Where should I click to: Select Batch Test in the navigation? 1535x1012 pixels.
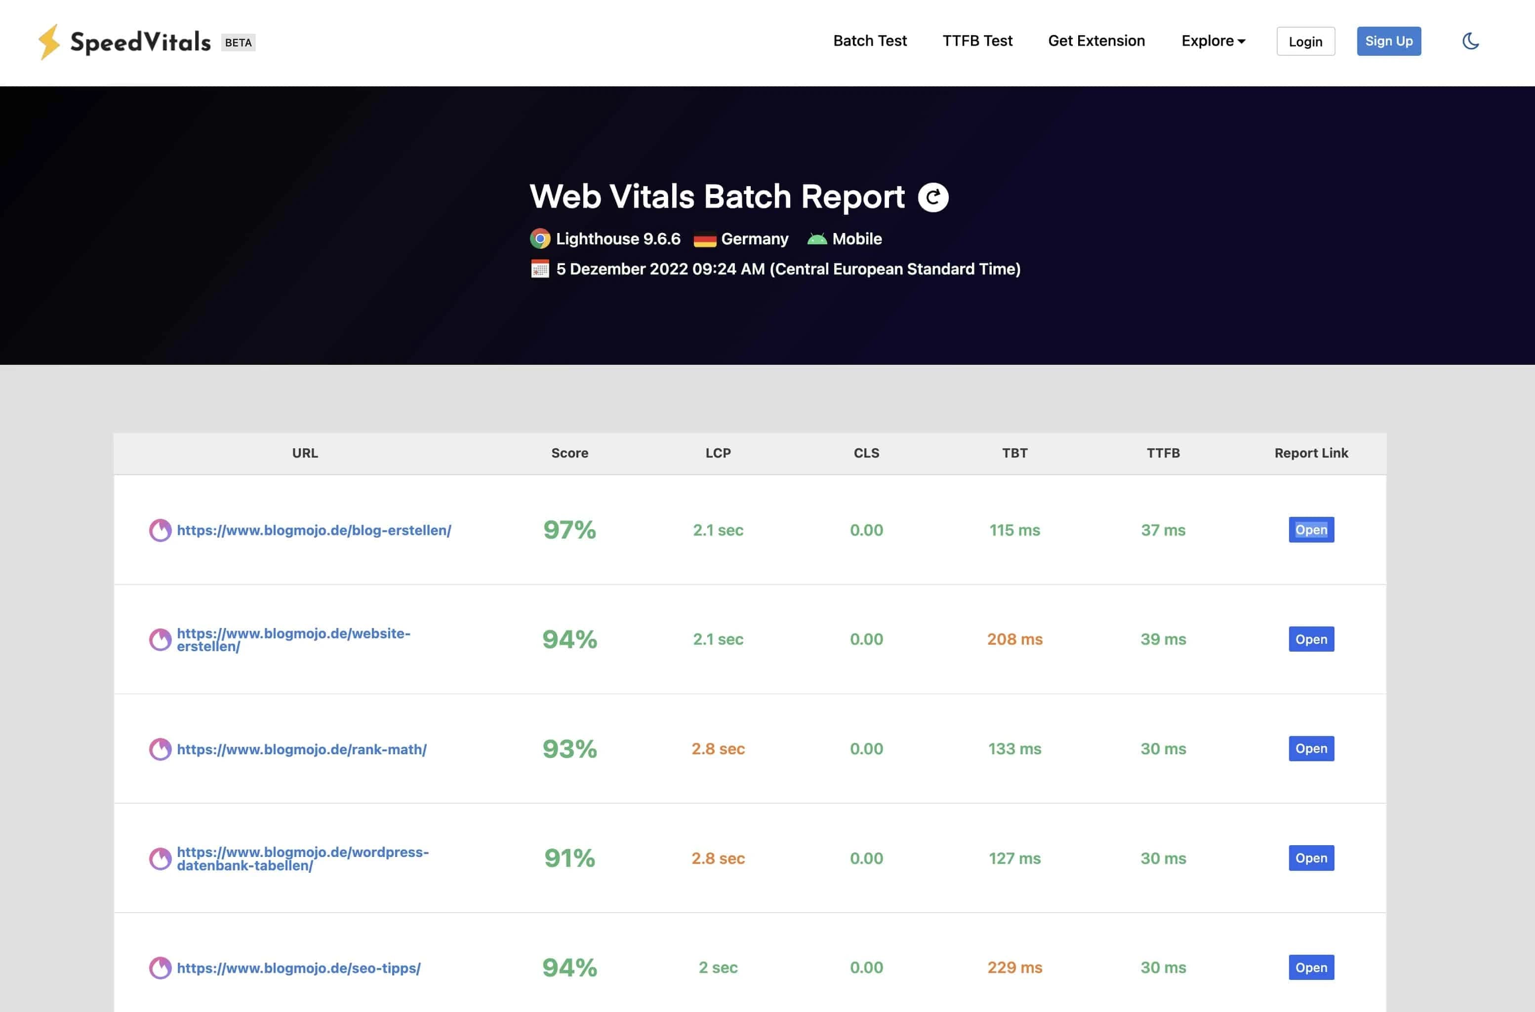tap(870, 40)
